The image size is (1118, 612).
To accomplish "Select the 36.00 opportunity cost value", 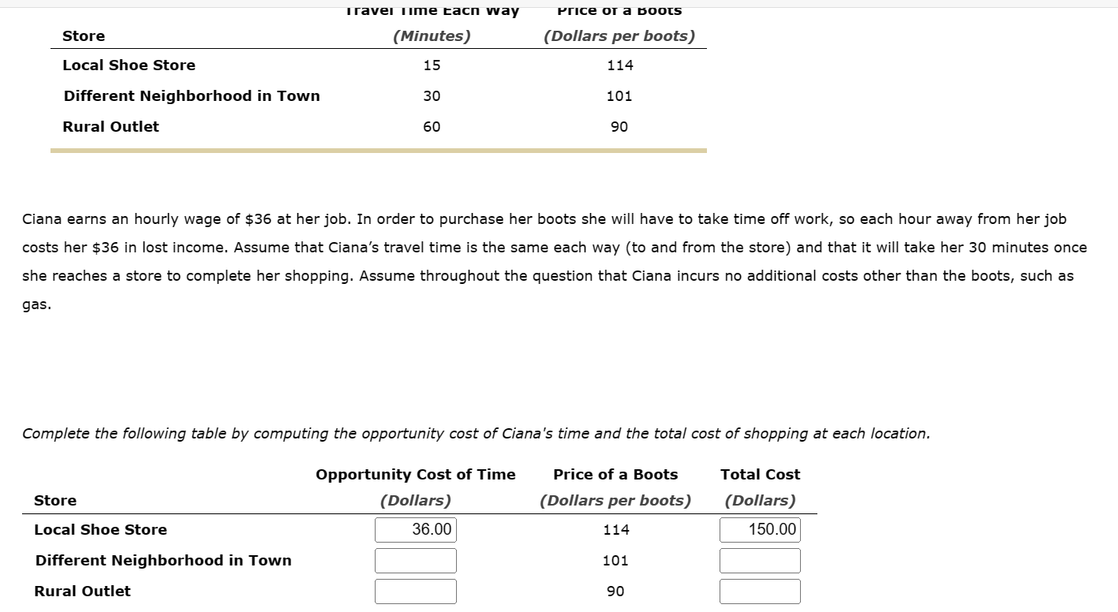I will tap(416, 529).
